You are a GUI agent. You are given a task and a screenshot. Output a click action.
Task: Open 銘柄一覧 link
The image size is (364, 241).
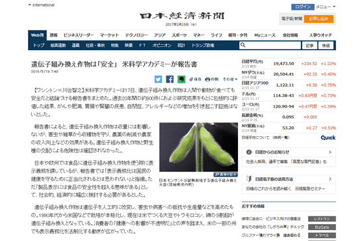tap(281, 137)
